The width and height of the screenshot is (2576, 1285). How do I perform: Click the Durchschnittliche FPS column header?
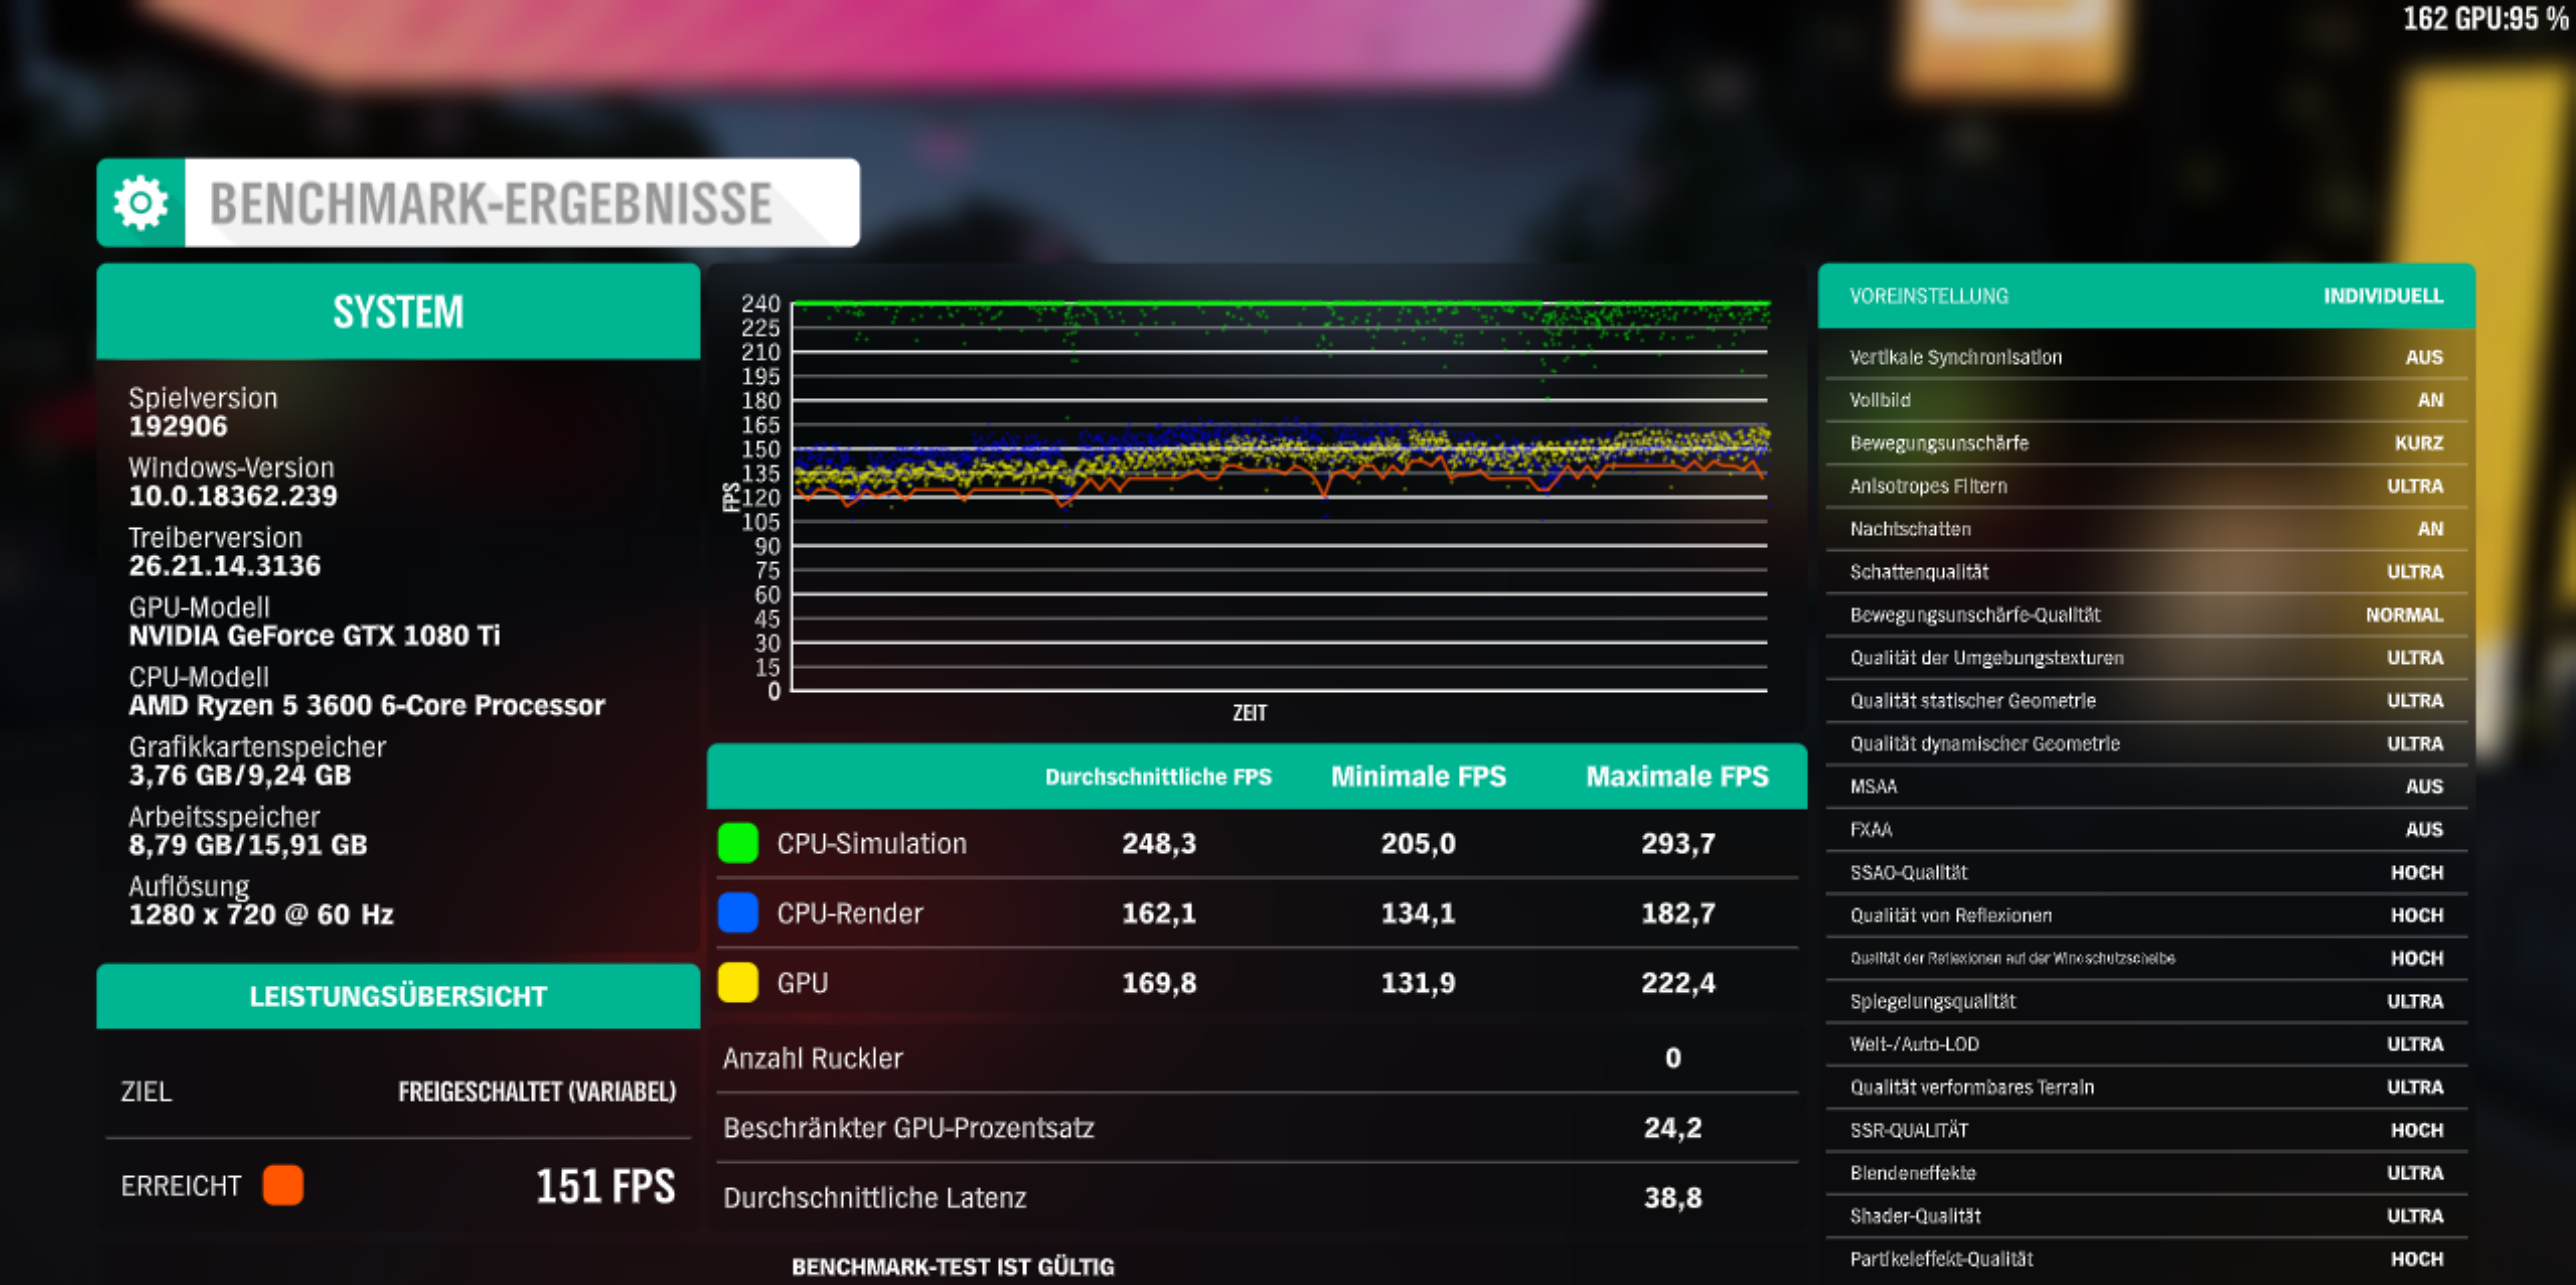(x=1158, y=777)
